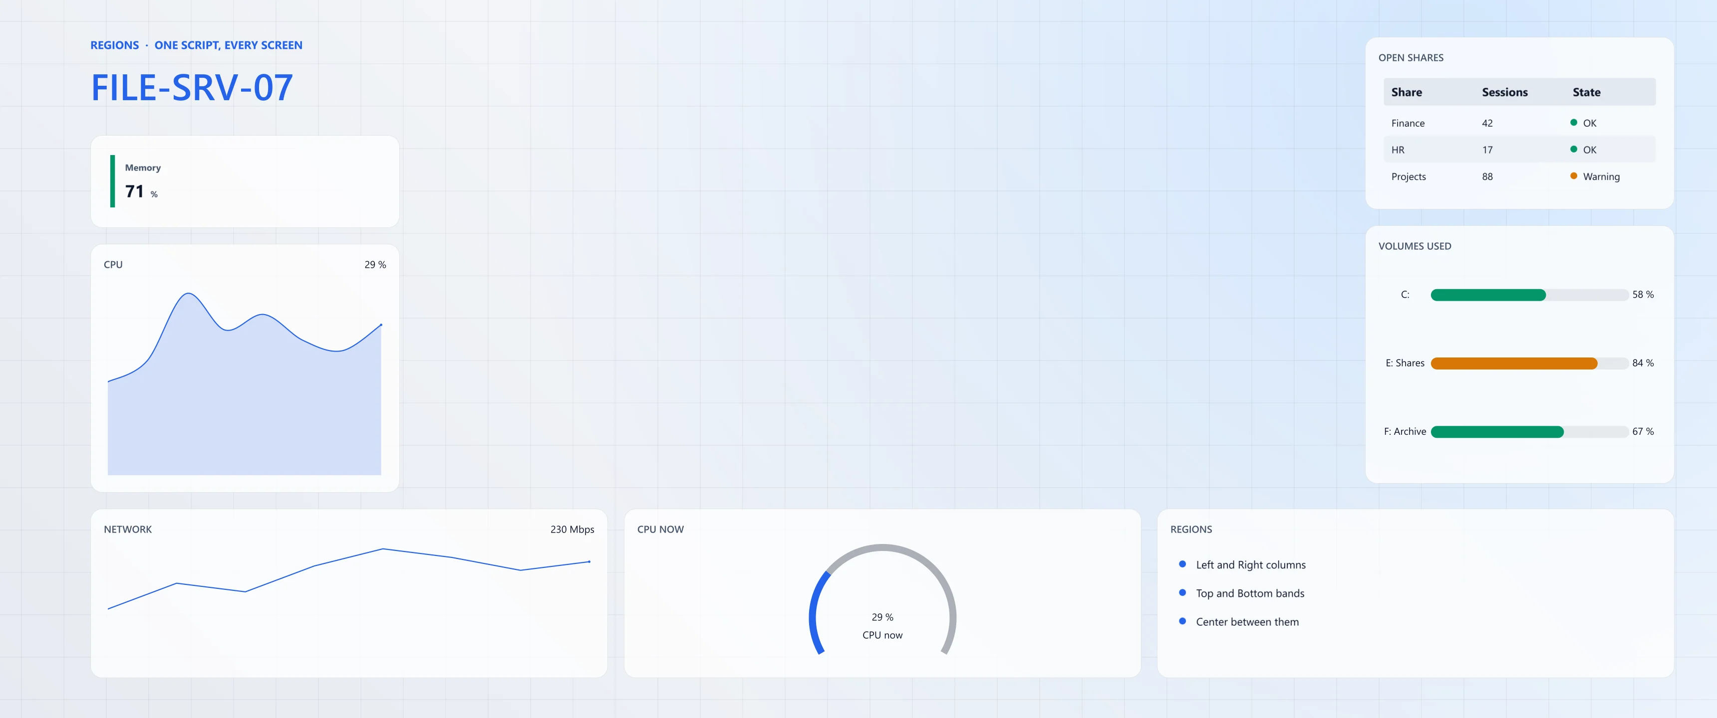Click the green OK status dot for Finance
This screenshot has height=718, width=1717.
tap(1574, 123)
